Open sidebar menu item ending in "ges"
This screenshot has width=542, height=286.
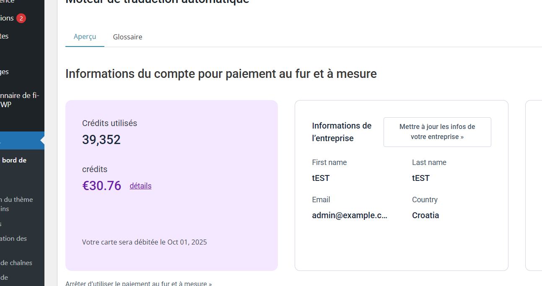[x=5, y=72]
